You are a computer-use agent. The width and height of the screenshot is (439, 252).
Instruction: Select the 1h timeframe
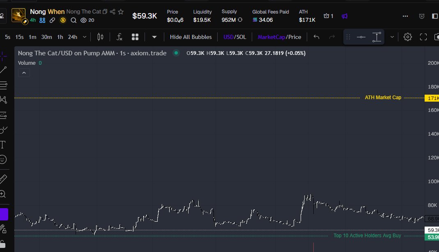tap(60, 37)
